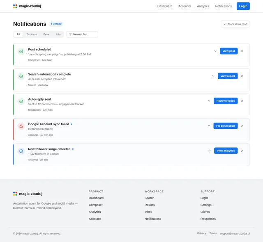The height and width of the screenshot is (242, 263).
Task: Open Accounts in the top navigation
Action: (185, 6)
